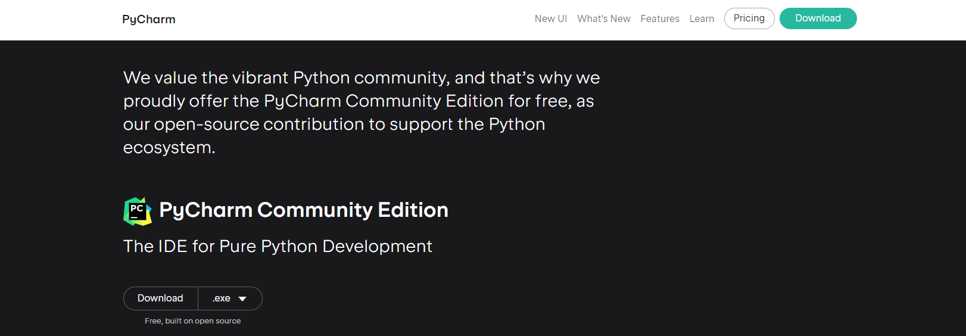Viewport: 966px width, 336px height.
Task: Click the green Download button in header
Action: (818, 18)
